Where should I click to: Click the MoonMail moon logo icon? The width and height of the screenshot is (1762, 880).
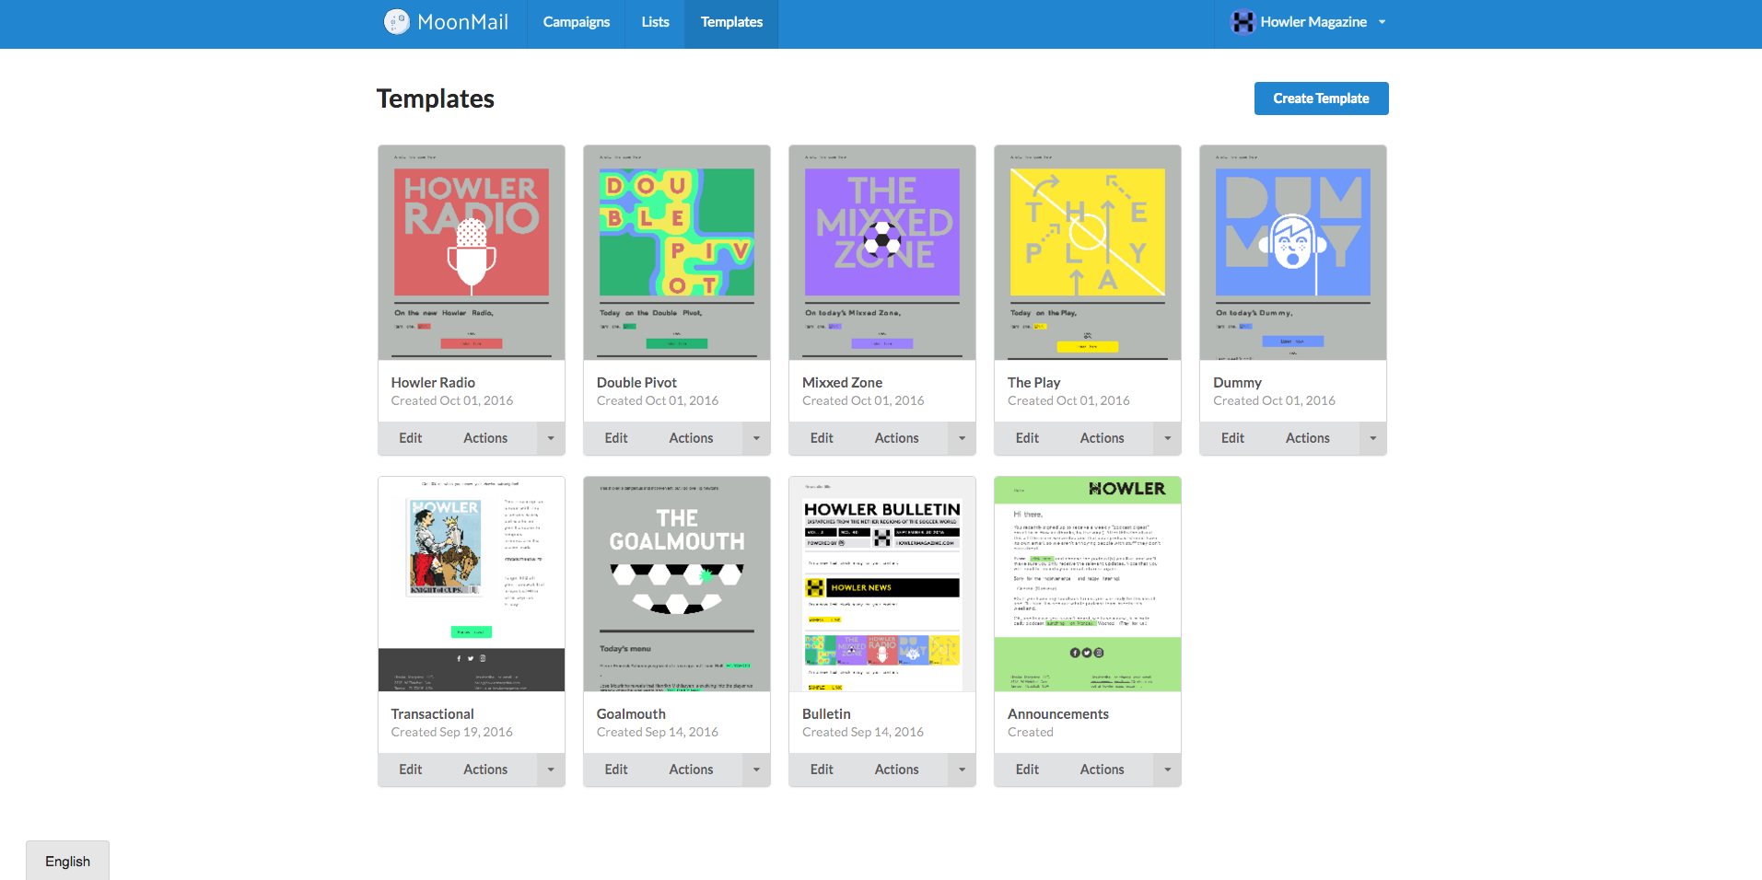(397, 22)
